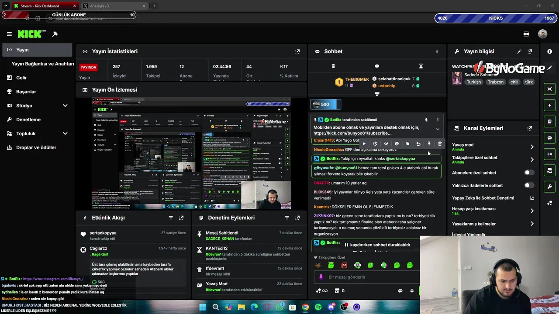Pop out the Yayın İstatistikleri panel

pyautogui.click(x=297, y=51)
